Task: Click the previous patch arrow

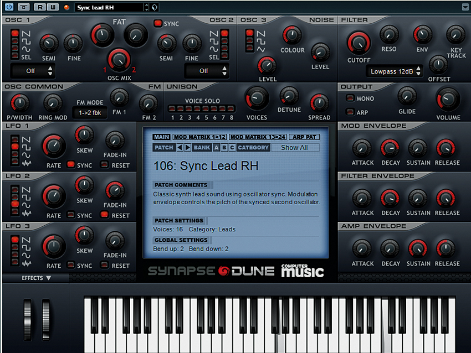Action: point(180,147)
